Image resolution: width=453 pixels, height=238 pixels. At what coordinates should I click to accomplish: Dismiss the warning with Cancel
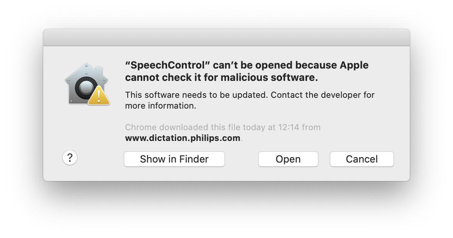362,159
